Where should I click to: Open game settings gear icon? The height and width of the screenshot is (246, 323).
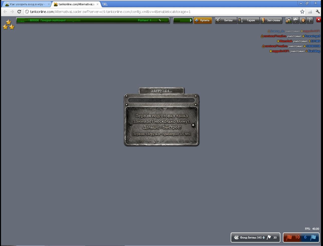pyautogui.click(x=296, y=21)
